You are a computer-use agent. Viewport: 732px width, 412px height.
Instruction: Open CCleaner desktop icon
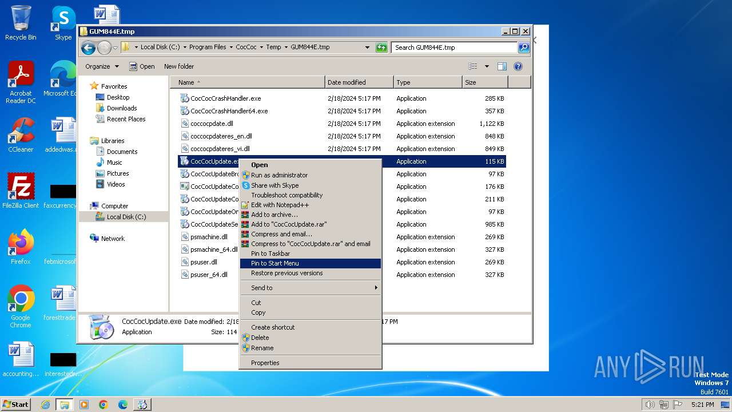click(21, 135)
